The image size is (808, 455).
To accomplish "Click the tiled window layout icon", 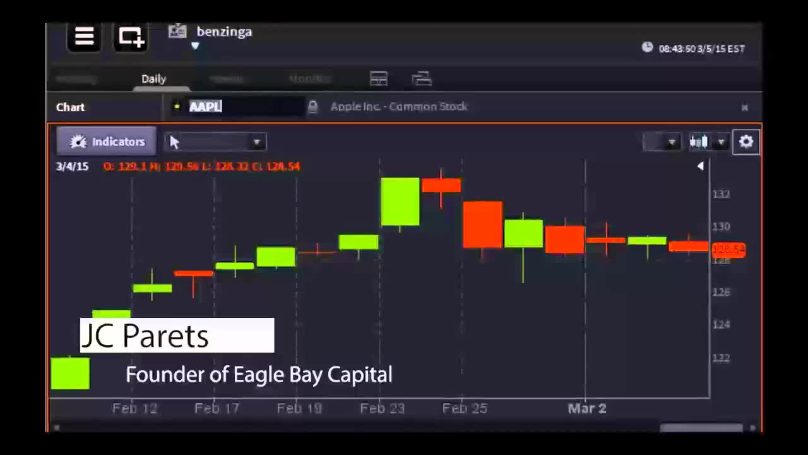I will pos(379,78).
